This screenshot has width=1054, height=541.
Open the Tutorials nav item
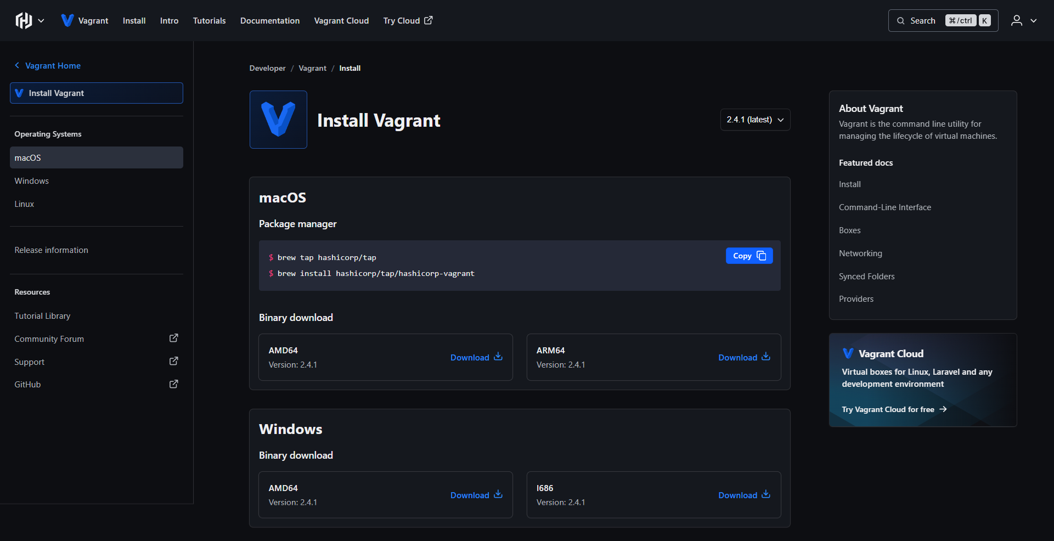tap(209, 21)
